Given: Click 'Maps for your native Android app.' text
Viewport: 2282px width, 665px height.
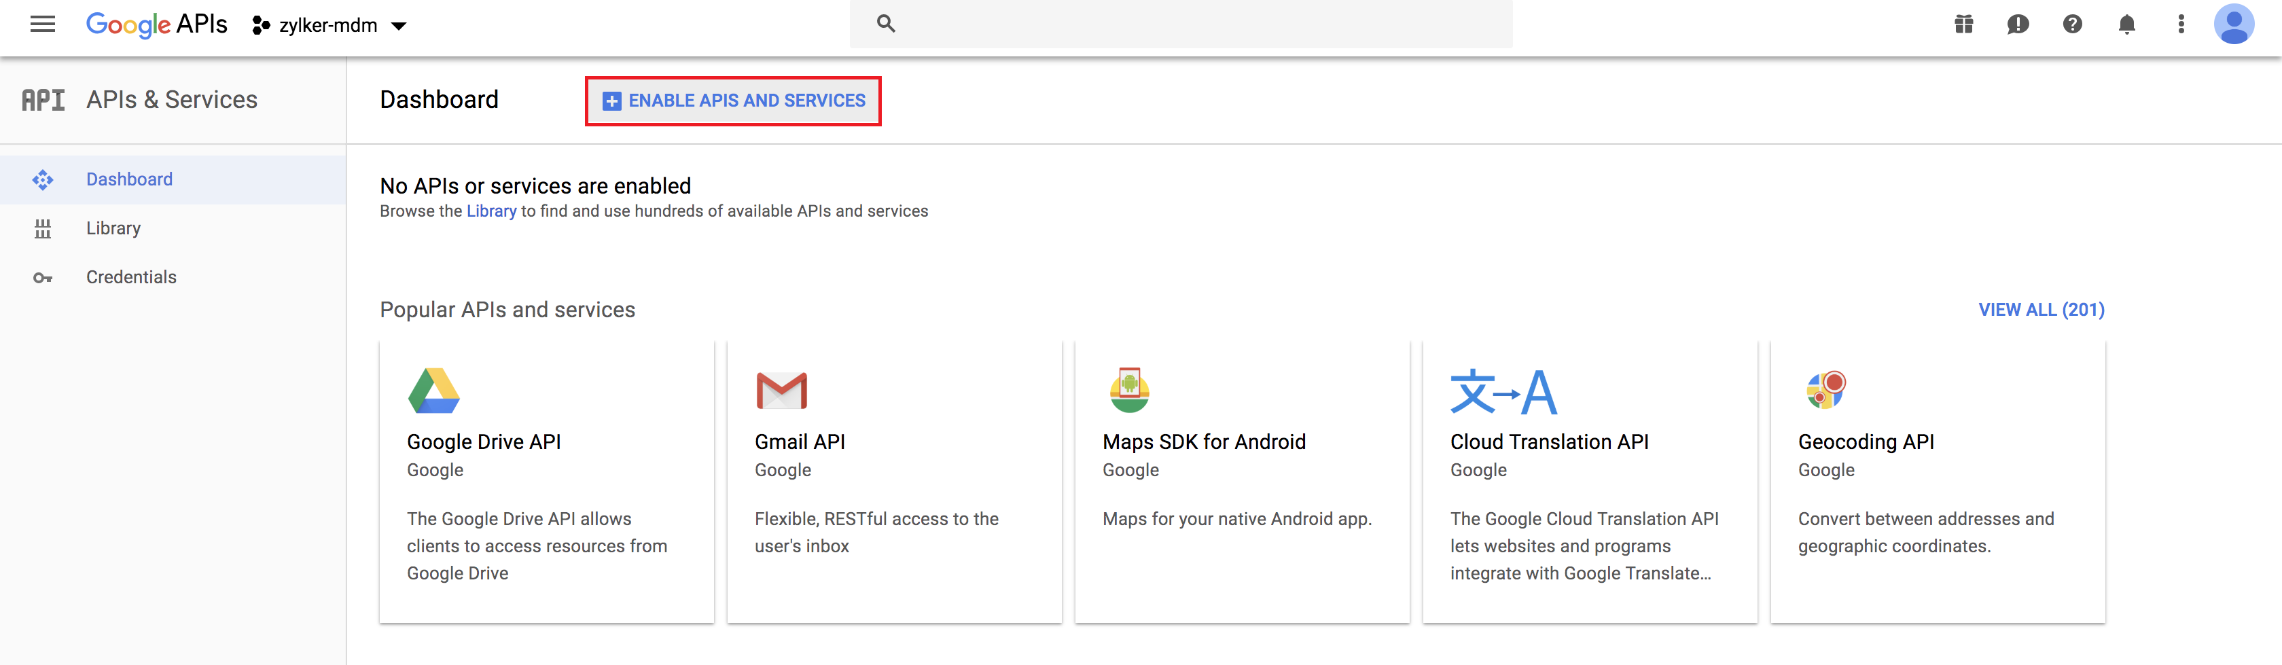Looking at the screenshot, I should [x=1236, y=519].
